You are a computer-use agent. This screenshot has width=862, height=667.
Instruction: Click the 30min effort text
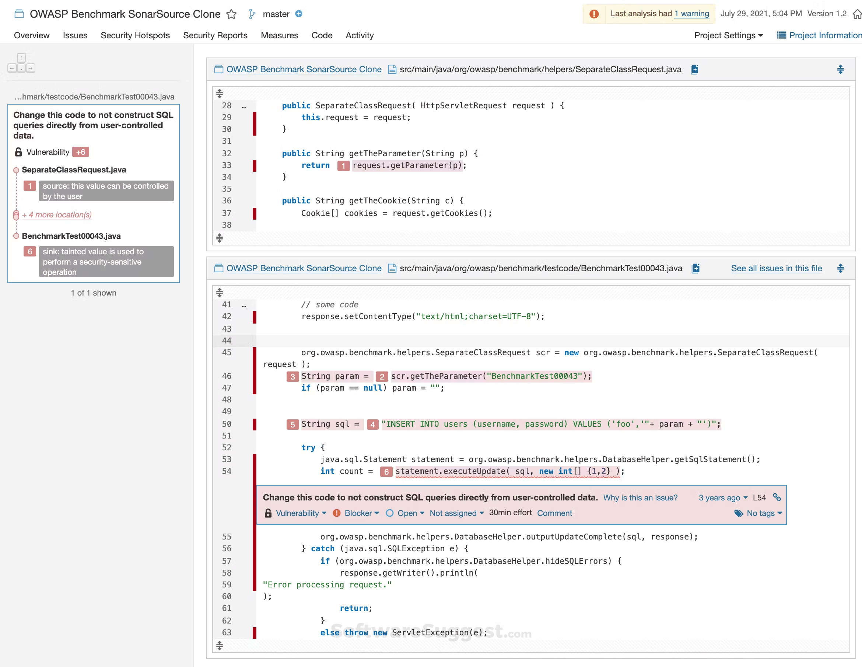click(x=510, y=513)
